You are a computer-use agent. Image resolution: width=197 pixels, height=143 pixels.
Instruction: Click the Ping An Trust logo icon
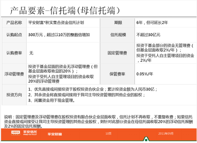tap(15, 133)
